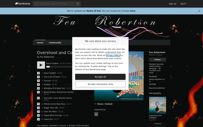Image resolution: width=203 pixels, height=127 pixels.
Task: Open the Drollery track link
Action: point(47,84)
